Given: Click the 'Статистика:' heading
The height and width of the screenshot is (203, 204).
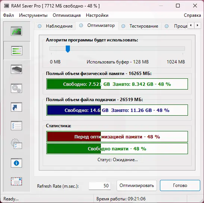Looking at the screenshot, I should (x=59, y=126).
